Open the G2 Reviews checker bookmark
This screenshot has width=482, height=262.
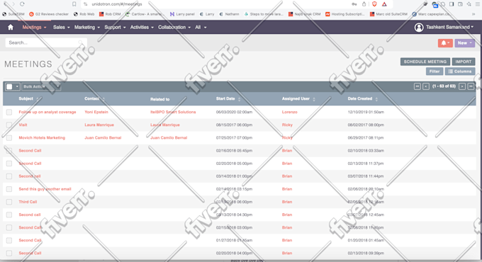click(x=49, y=14)
